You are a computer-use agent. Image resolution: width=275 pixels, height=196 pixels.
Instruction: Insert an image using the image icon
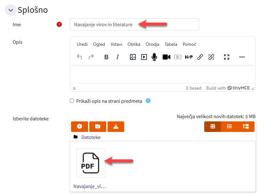click(x=133, y=57)
